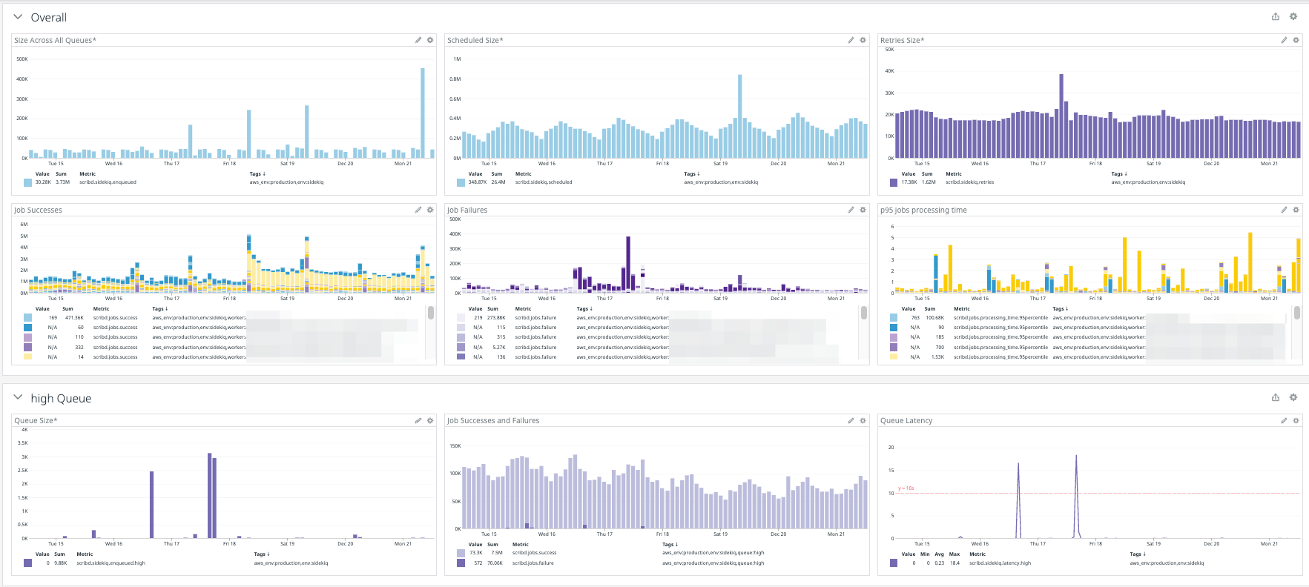Collapse the Overall section chevron

click(x=18, y=16)
